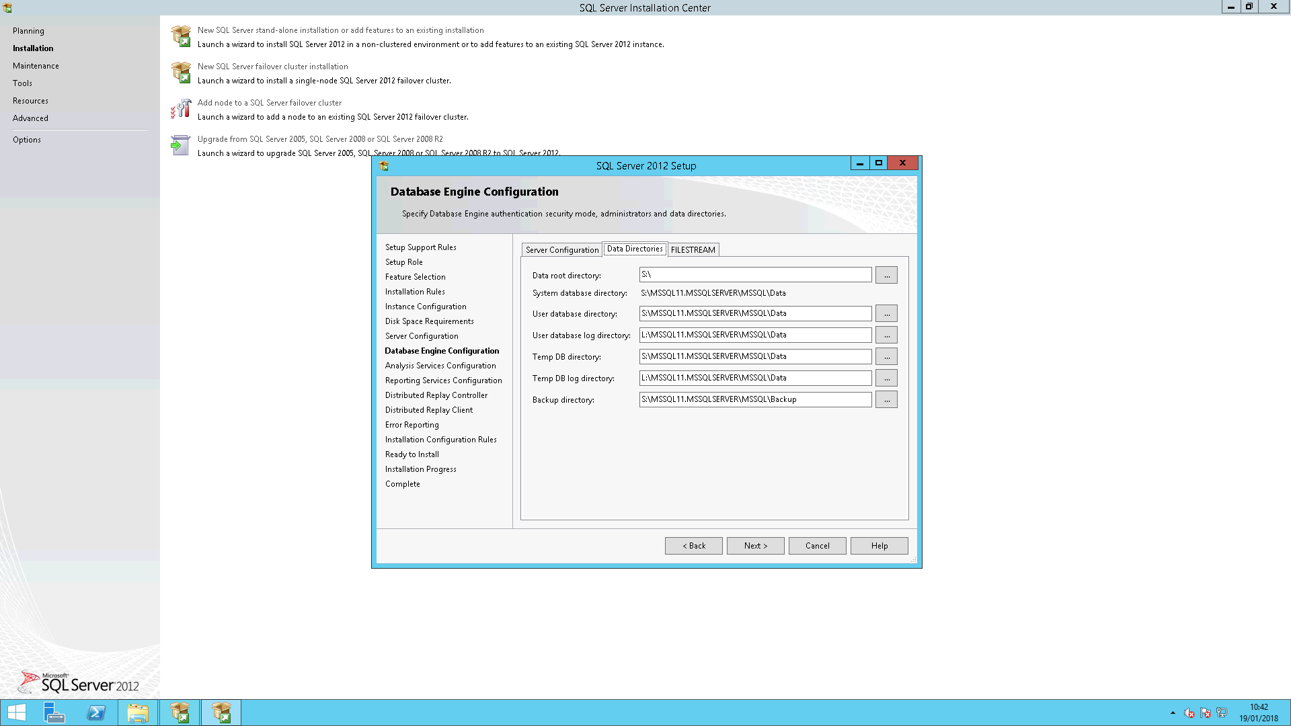Browse for Temp DB log directory

(886, 378)
